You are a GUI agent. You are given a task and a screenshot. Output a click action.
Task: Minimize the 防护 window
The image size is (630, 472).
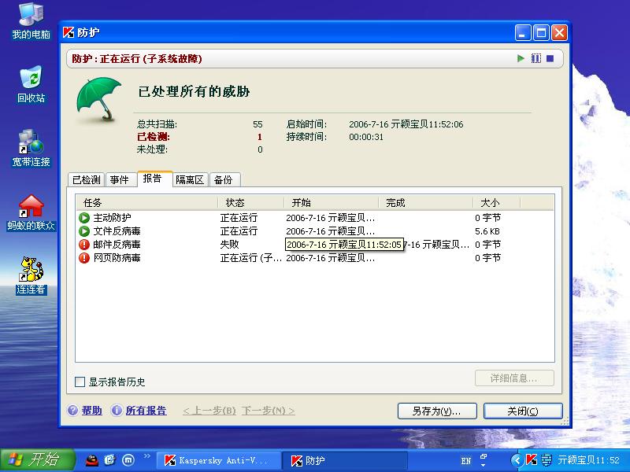click(x=523, y=33)
